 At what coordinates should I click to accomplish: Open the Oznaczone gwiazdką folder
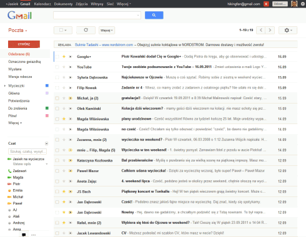click(24, 62)
